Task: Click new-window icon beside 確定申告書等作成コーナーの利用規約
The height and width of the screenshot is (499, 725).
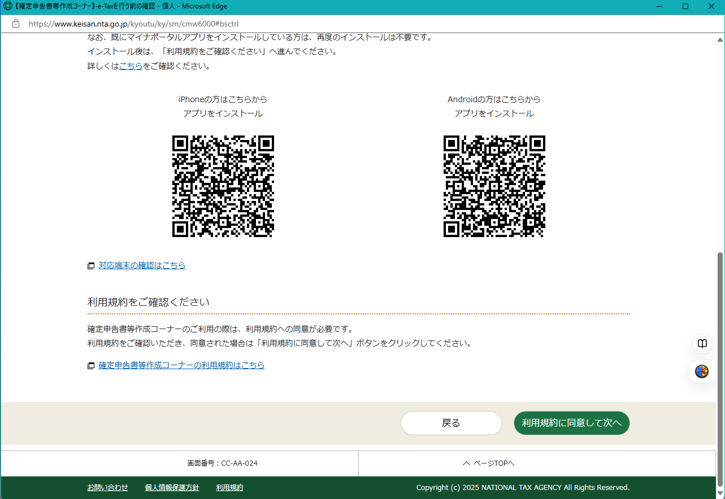Action: [91, 366]
